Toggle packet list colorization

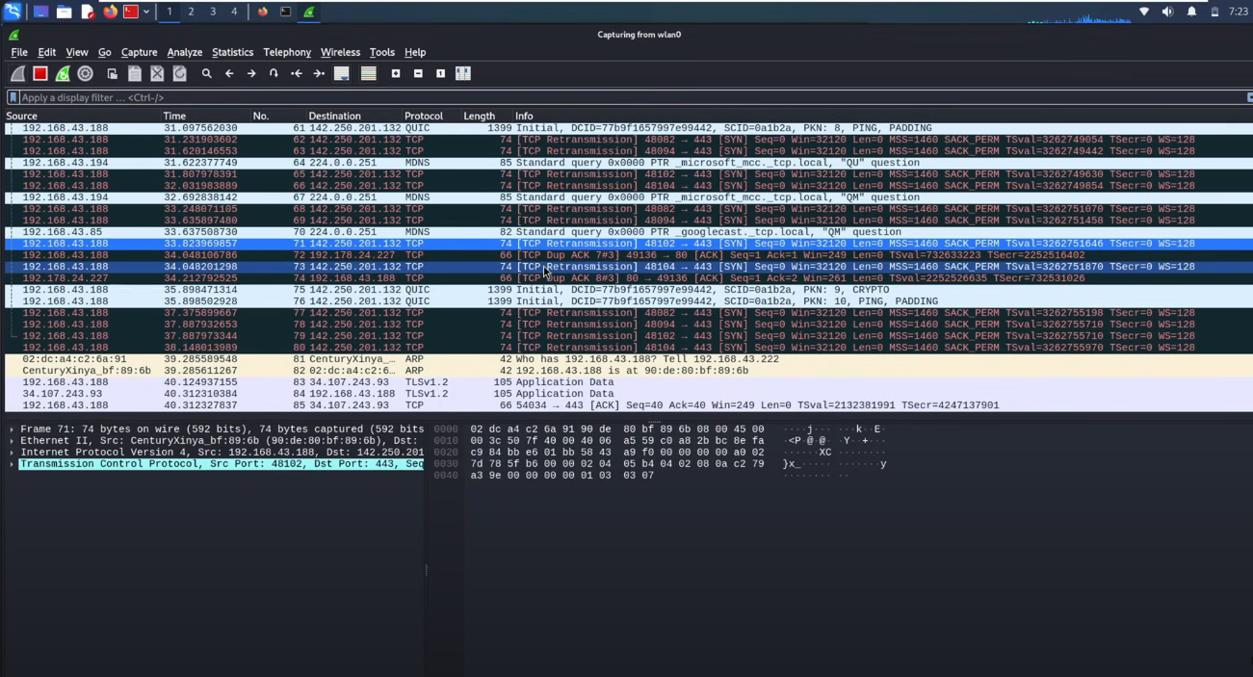point(368,73)
